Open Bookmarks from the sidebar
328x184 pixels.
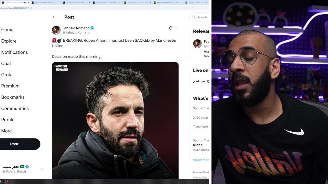[13, 97]
